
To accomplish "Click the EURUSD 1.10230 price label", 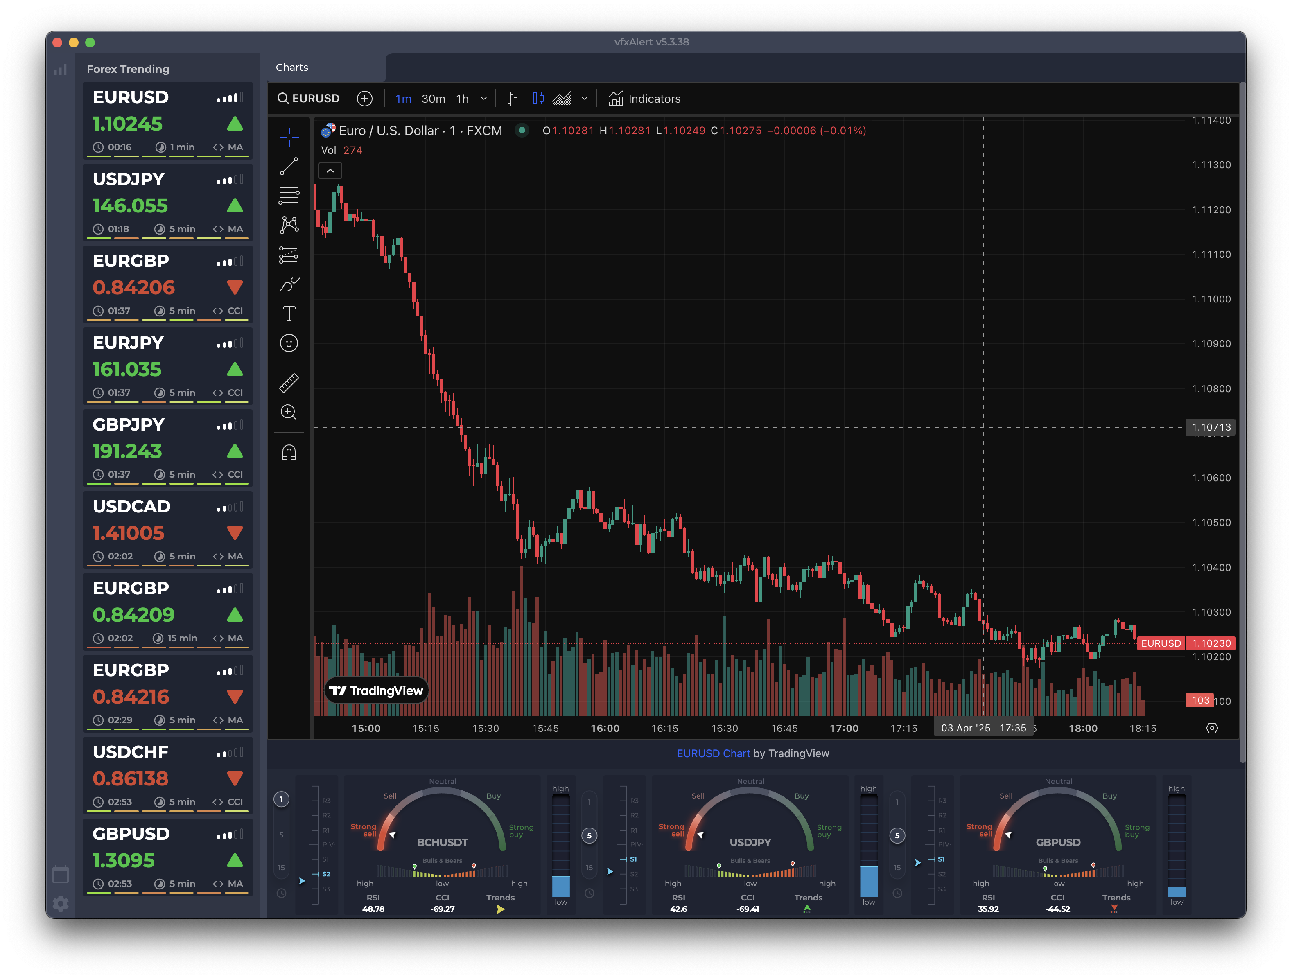I will tap(1186, 643).
